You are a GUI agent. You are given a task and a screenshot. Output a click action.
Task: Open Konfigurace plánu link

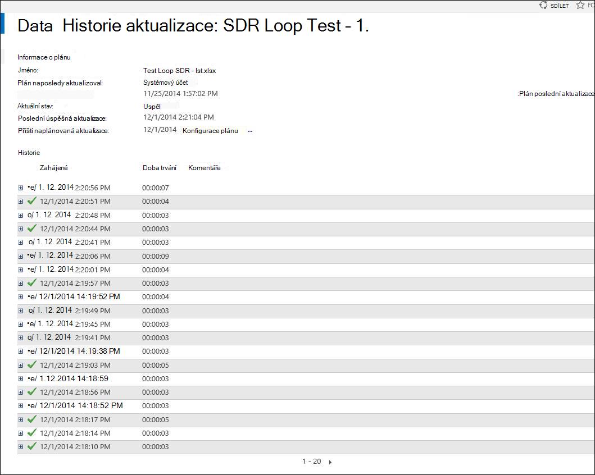point(210,131)
